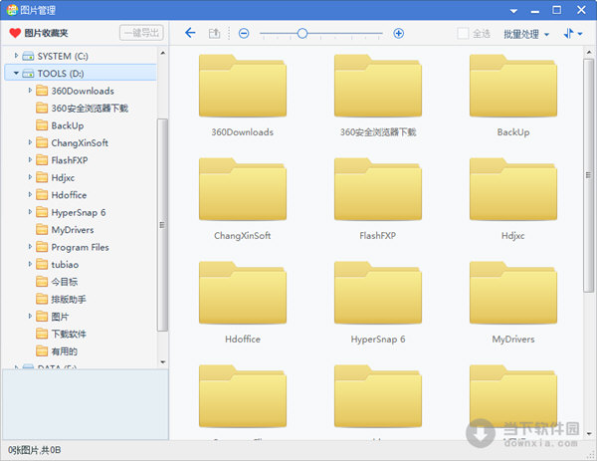Click the main pane scrollbar thumb

click(x=589, y=175)
